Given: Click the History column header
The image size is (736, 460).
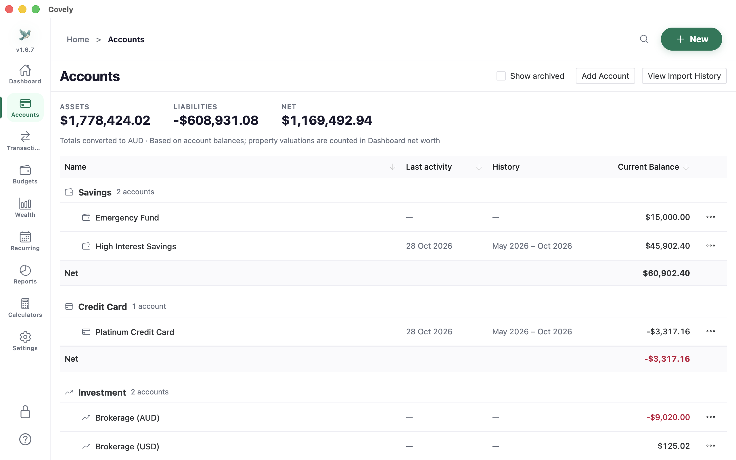Looking at the screenshot, I should [506, 167].
